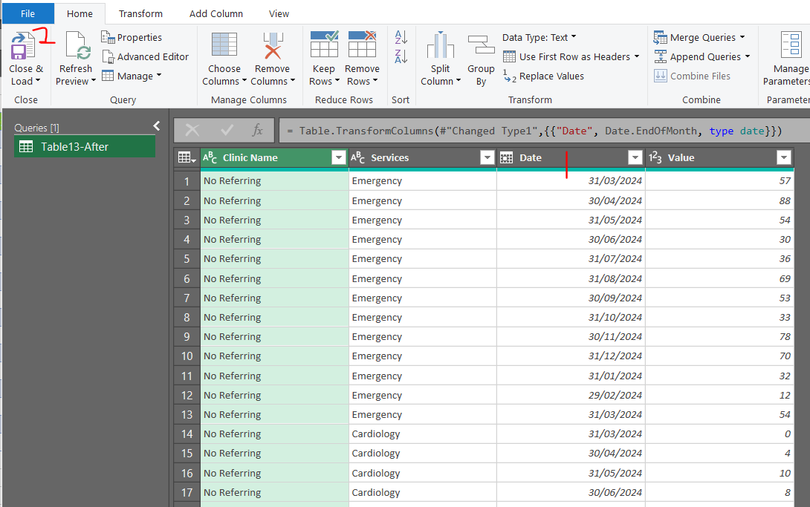The width and height of the screenshot is (810, 507).
Task: Open the Advanced Editor
Action: click(145, 56)
